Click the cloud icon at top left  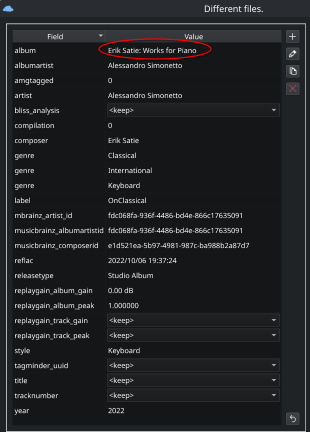point(8,8)
